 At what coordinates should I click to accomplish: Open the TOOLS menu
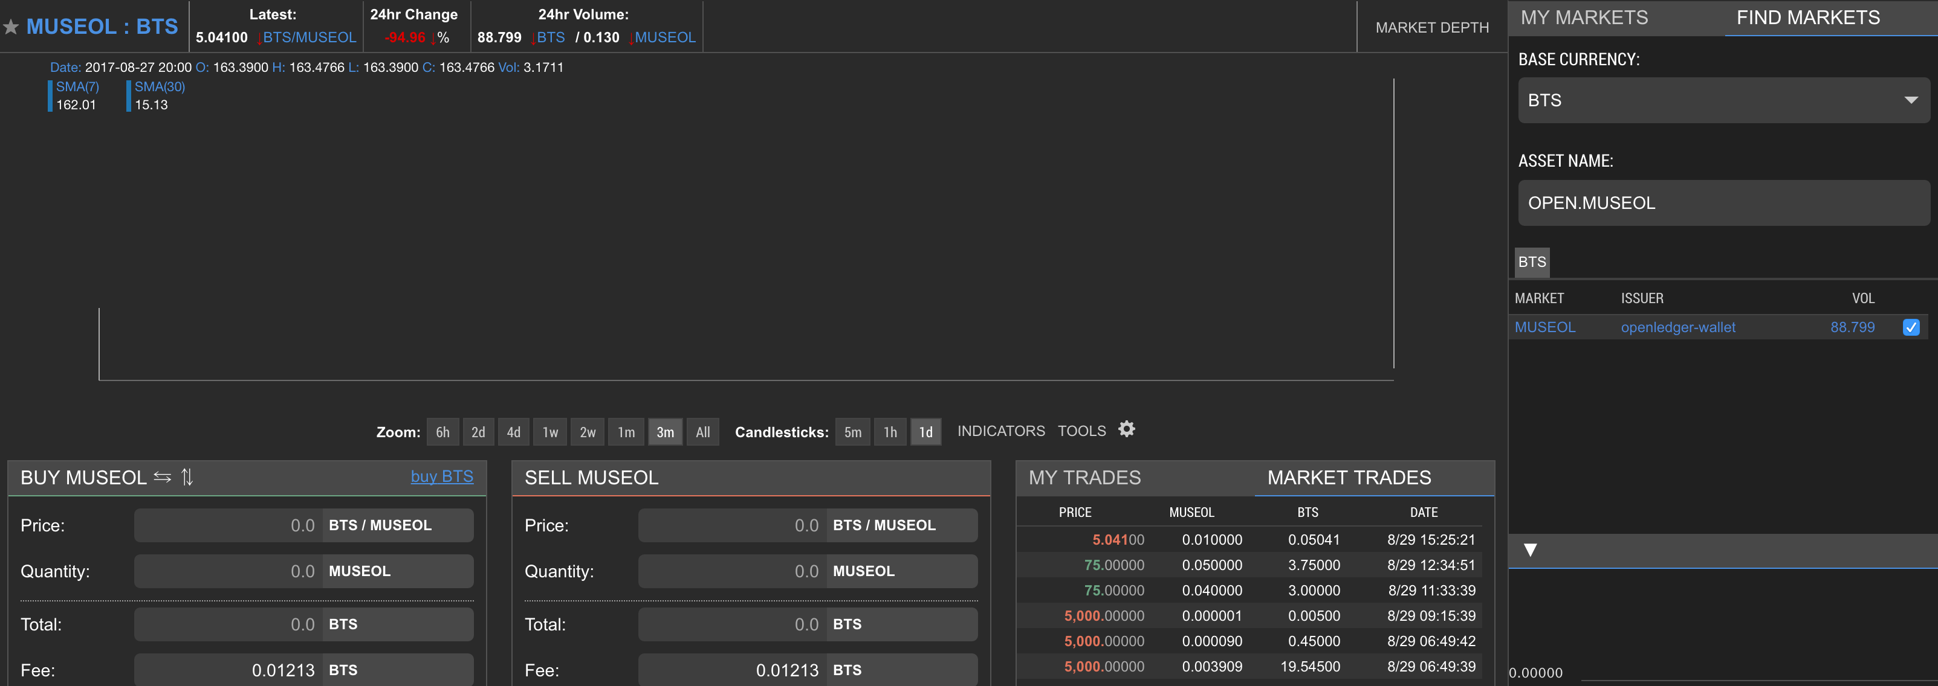coord(1081,431)
